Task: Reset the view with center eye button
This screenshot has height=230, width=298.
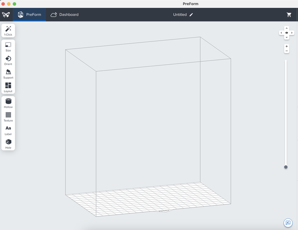Action: pos(286,33)
